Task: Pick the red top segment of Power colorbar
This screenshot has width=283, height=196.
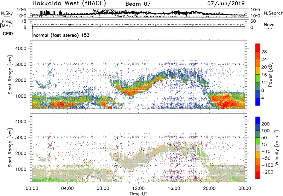Action: [258, 48]
